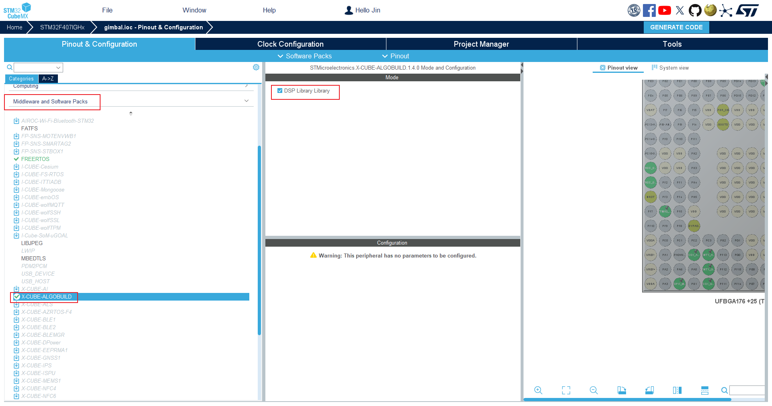Click the ST logo icon
The width and height of the screenshot is (772, 406).
coord(747,10)
